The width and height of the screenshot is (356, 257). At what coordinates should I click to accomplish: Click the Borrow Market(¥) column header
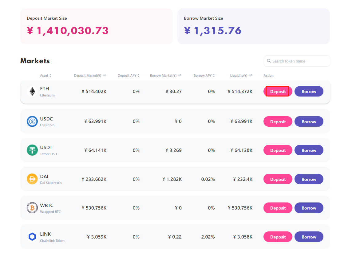(x=163, y=75)
